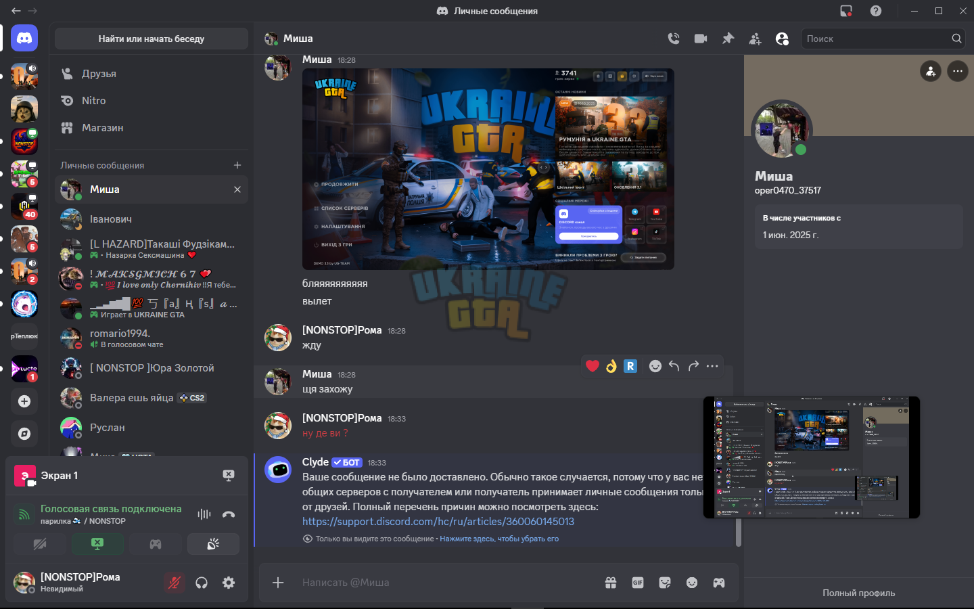Screen dimensions: 974x609
Task: Open user settings gear
Action: pos(229,583)
